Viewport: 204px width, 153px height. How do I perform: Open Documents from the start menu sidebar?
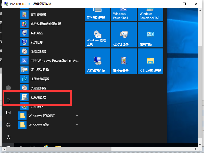click(x=8, y=100)
